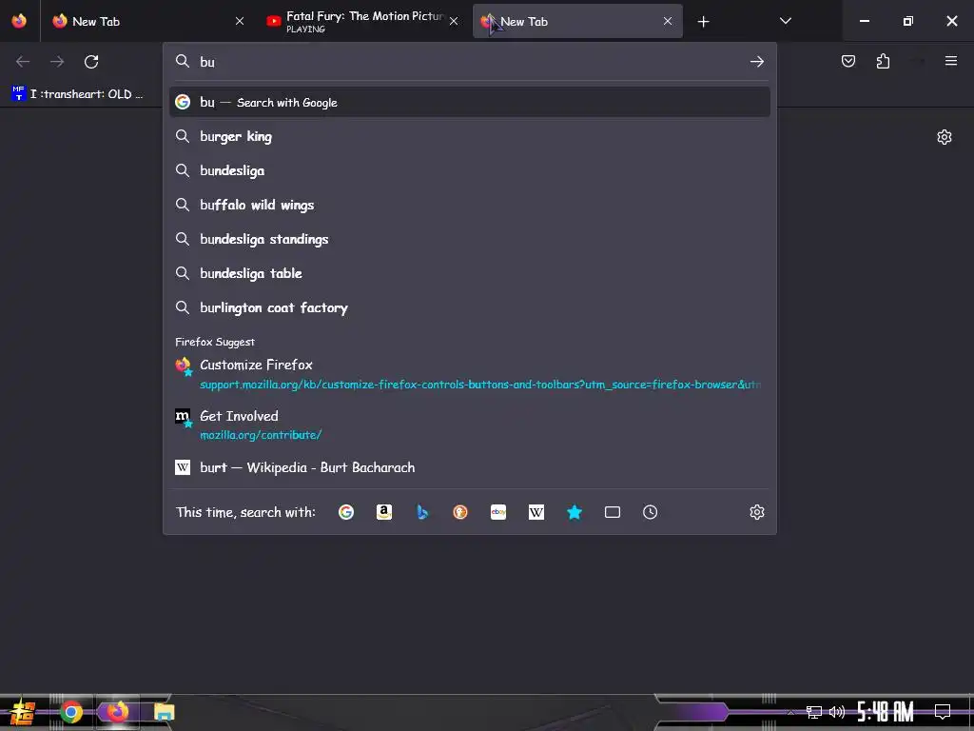Show the 5:48 AM clock calendar
This screenshot has width=974, height=731.
(x=886, y=711)
